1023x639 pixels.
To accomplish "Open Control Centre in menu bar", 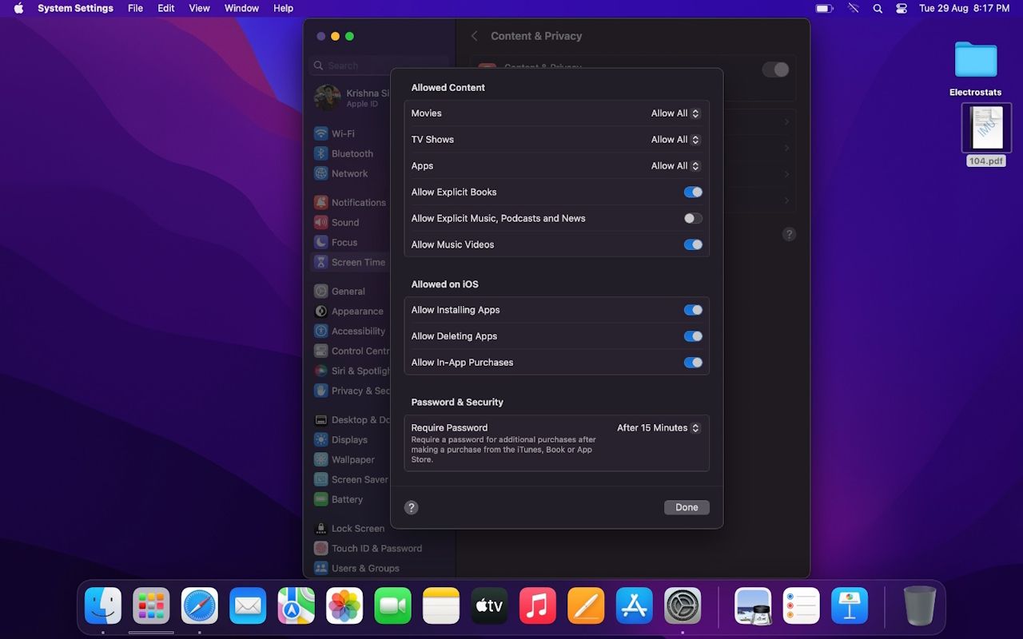I will point(902,8).
